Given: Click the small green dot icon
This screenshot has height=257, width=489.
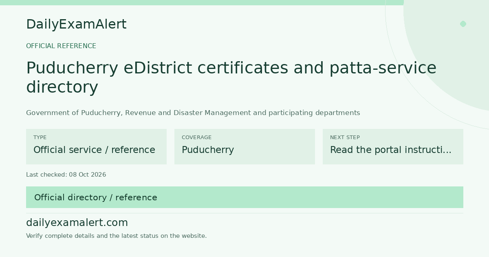Looking at the screenshot, I should tap(463, 24).
